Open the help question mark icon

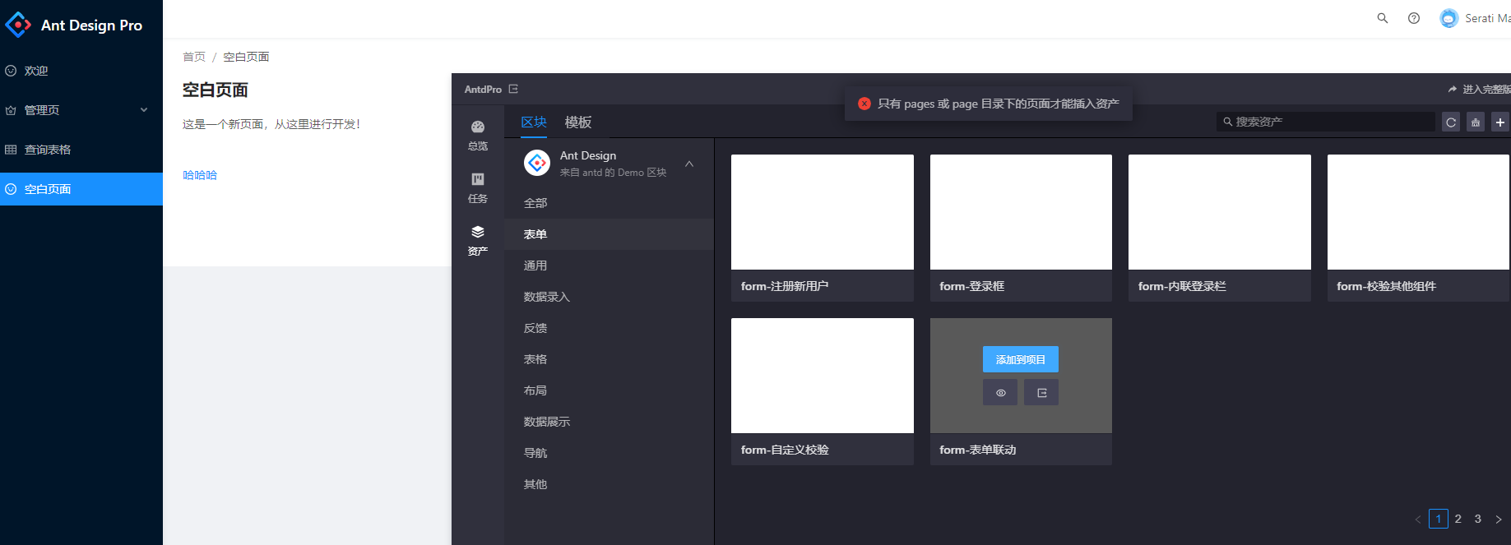click(1414, 18)
